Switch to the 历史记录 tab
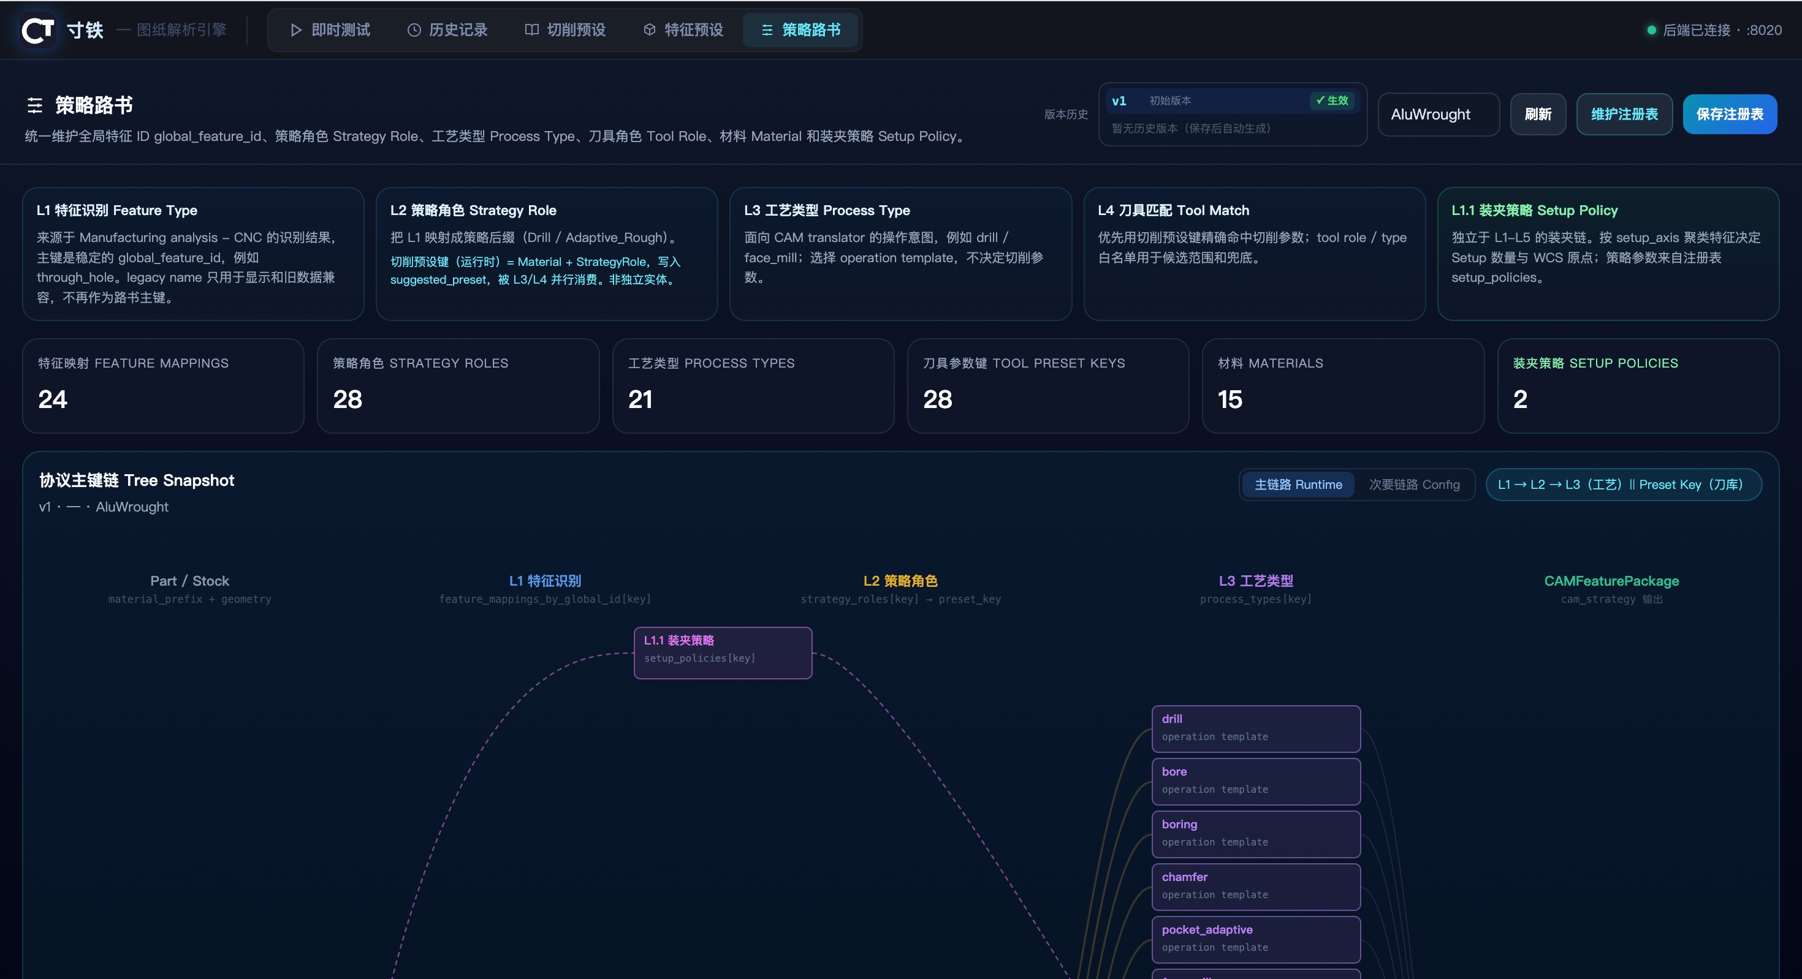The width and height of the screenshot is (1802, 979). [x=447, y=30]
